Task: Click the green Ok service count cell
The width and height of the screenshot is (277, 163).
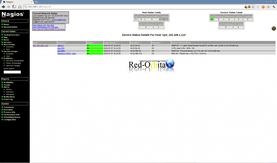Action: [212, 19]
